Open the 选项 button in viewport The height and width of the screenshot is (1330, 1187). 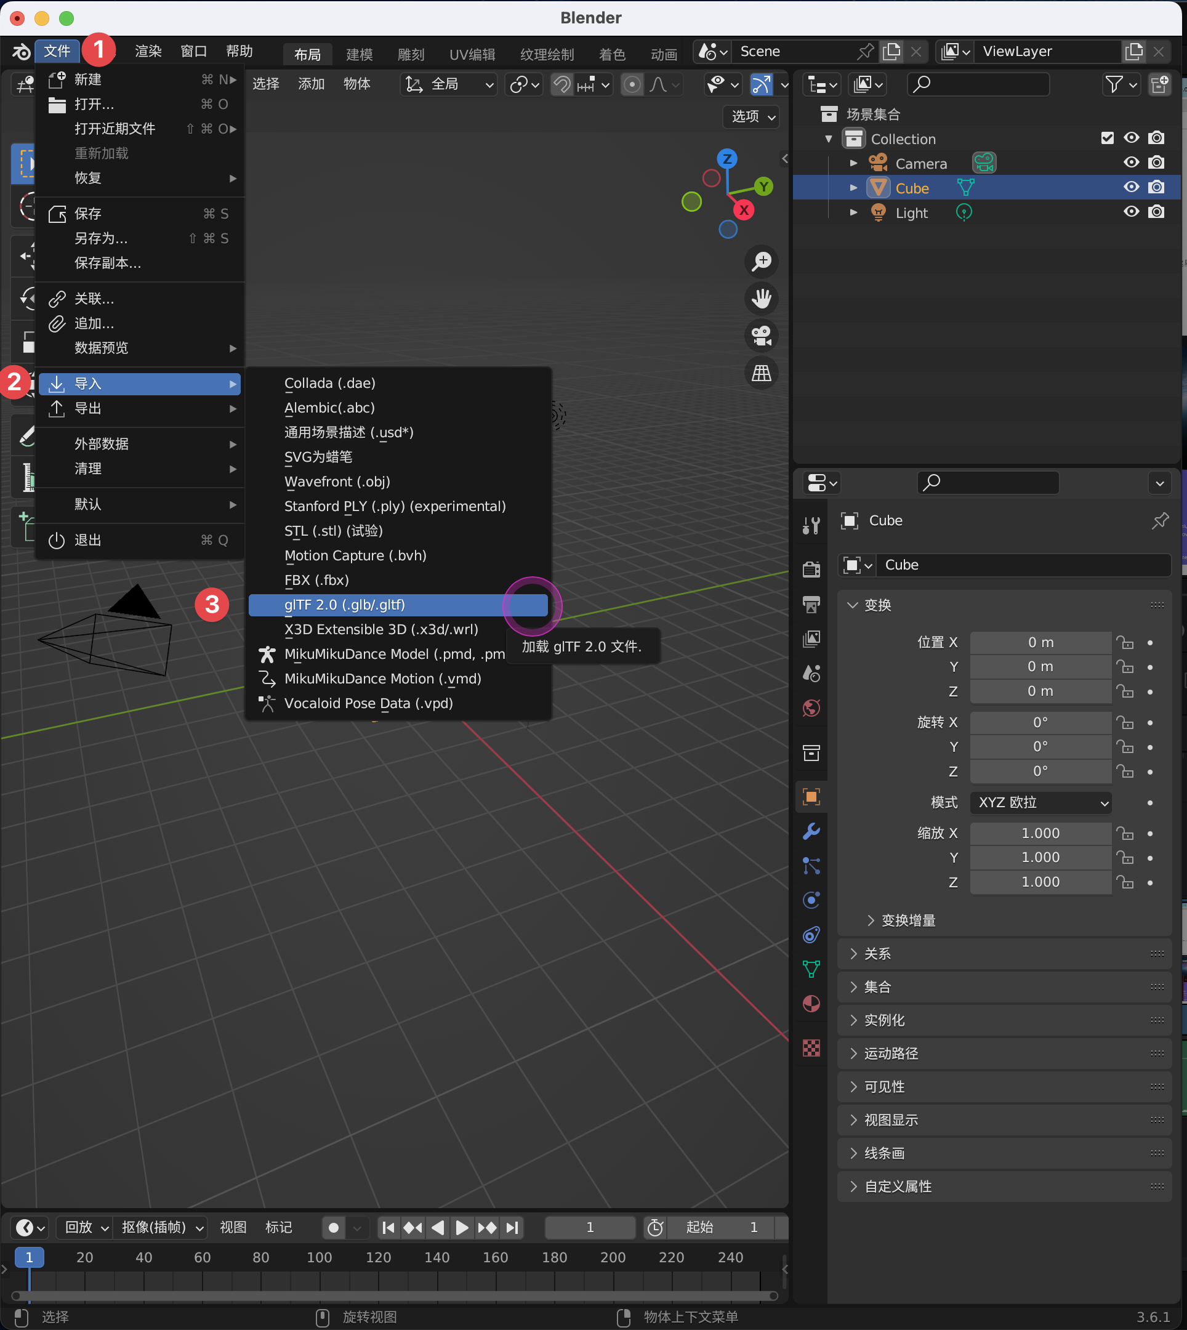(x=752, y=117)
